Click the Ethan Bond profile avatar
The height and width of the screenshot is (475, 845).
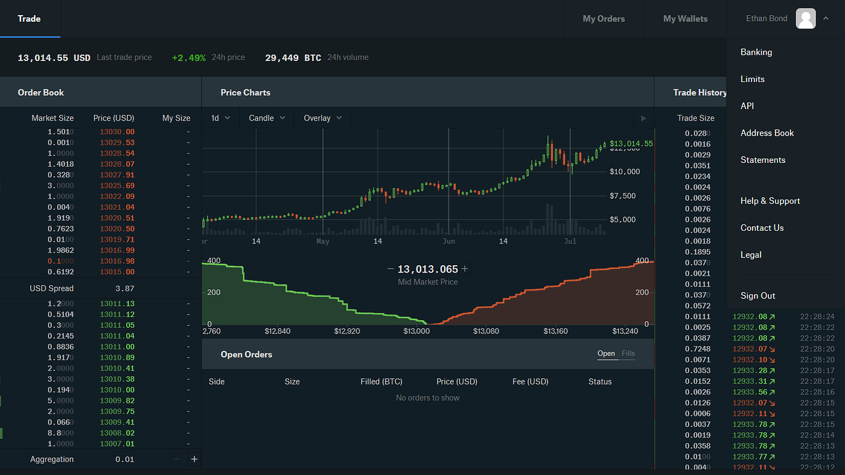806,18
